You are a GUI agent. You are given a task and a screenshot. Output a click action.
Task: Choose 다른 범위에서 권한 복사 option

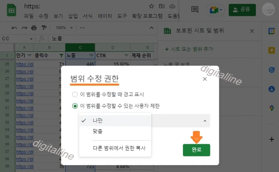tap(115, 148)
